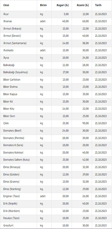Click the Asgari (₺) column header
This screenshot has width=112, height=229.
pyautogui.click(x=63, y=5)
